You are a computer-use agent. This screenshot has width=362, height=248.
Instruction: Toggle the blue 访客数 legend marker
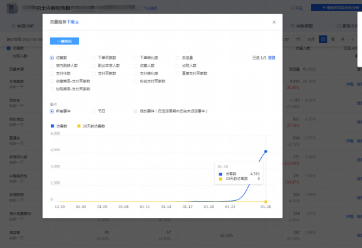(x=52, y=126)
